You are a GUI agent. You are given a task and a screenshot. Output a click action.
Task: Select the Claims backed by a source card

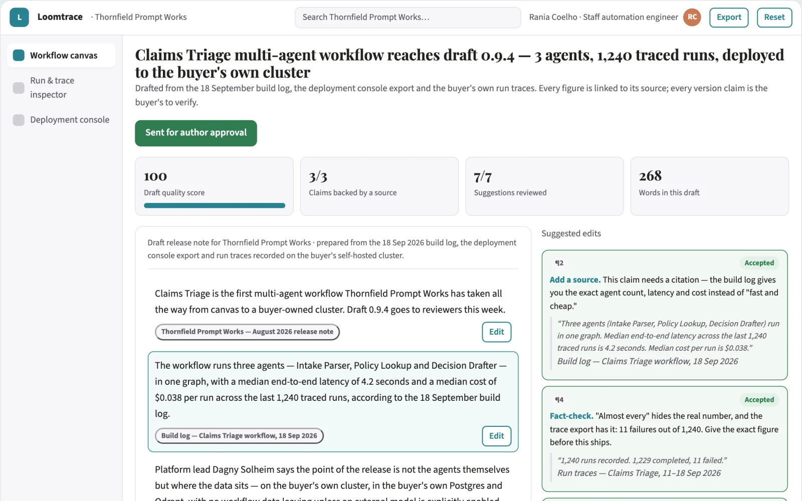coord(379,186)
